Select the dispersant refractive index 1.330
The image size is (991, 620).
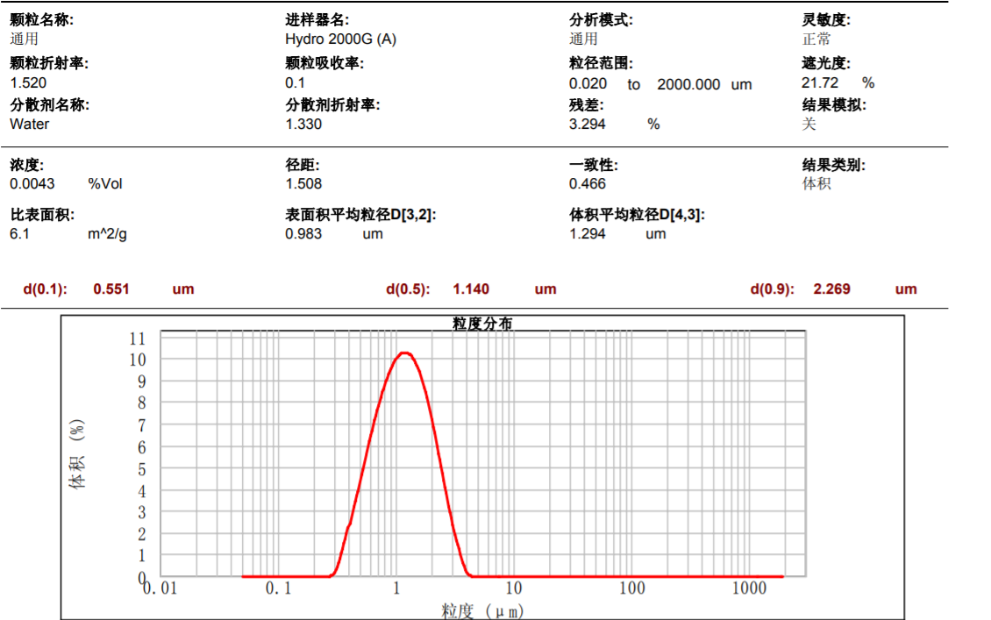click(x=303, y=124)
